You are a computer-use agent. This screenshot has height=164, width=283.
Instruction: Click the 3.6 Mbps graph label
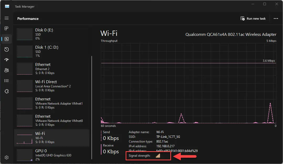click(x=269, y=61)
